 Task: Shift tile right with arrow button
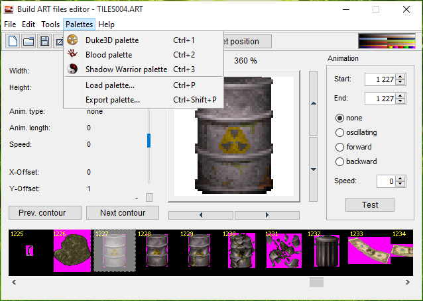tap(267, 215)
